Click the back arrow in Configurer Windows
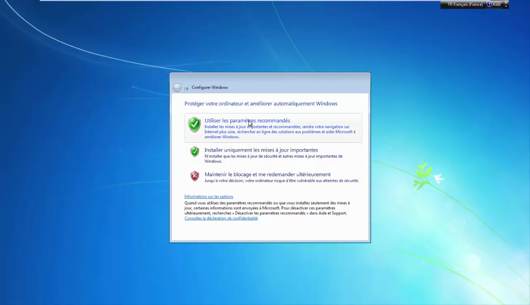The width and height of the screenshot is (530, 305). tap(177, 88)
